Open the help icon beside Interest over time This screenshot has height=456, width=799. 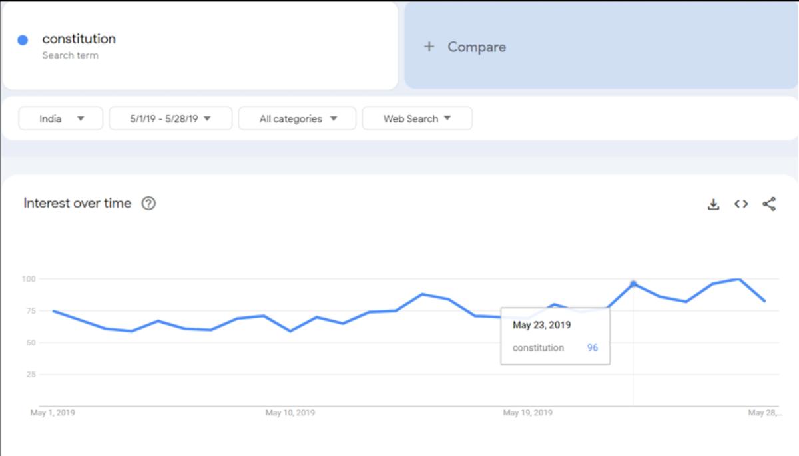[x=148, y=204]
